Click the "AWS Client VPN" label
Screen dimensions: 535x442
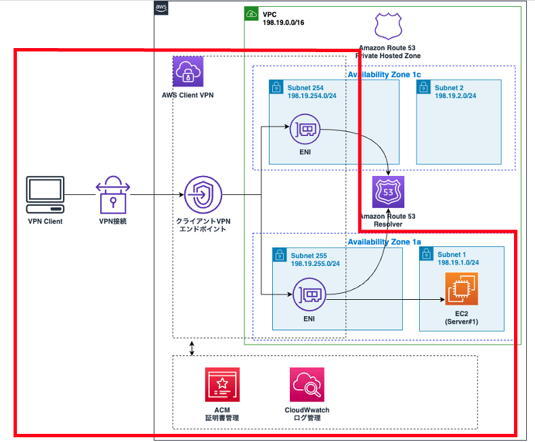click(188, 95)
